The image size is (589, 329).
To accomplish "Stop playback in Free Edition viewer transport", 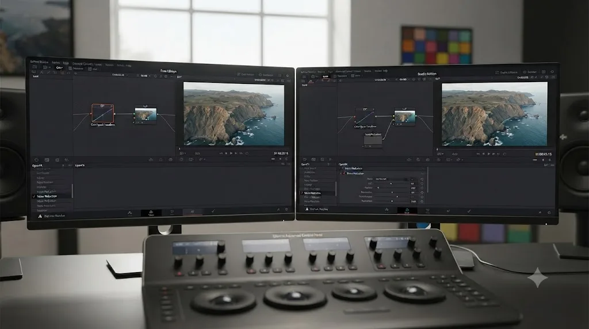I will (226, 153).
